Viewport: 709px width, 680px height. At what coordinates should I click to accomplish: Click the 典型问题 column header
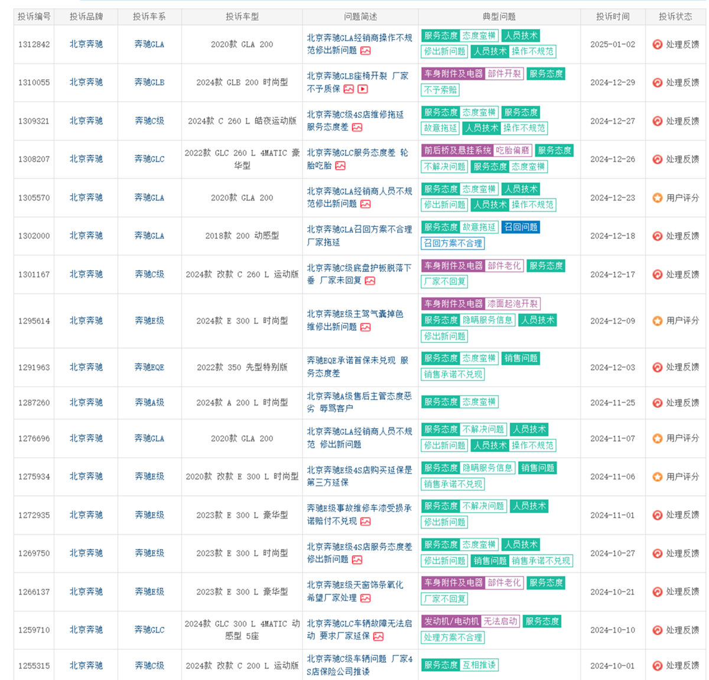[499, 17]
